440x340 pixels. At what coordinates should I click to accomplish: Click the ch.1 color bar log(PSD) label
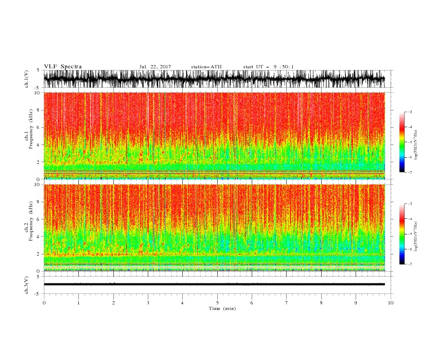pyautogui.click(x=416, y=144)
